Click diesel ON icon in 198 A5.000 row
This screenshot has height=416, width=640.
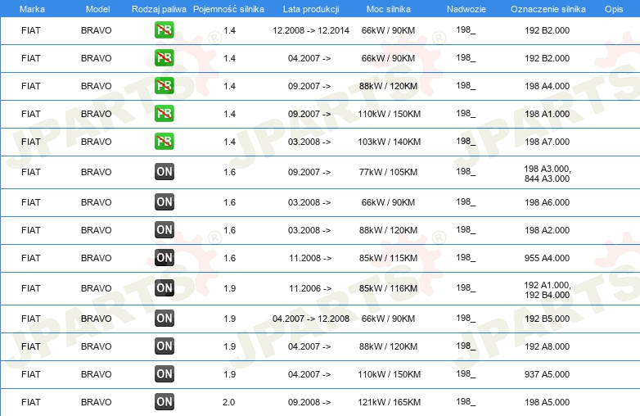point(164,402)
